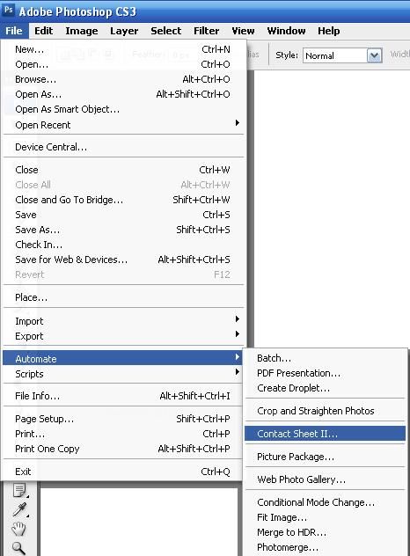Screen dimensions: 410x556
Task: Choose Contact Sheet II from Automate
Action: [x=325, y=434]
